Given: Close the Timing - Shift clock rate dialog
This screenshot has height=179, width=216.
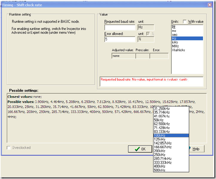Looking at the screenshot, I should pyautogui.click(x=209, y=5).
